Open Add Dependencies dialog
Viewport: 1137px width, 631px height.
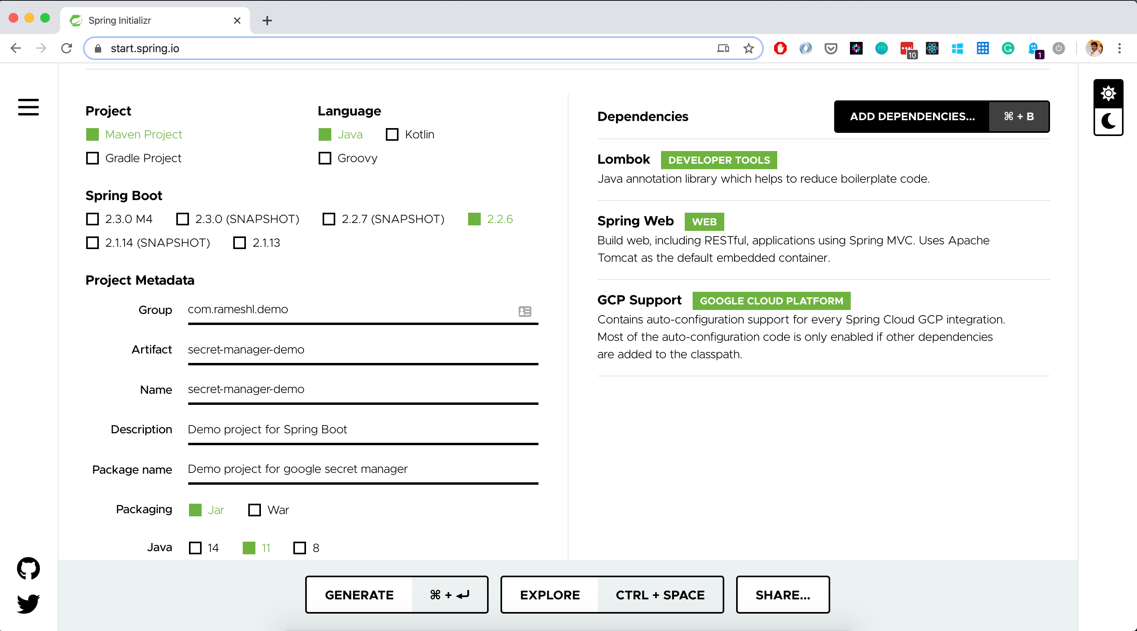[x=912, y=117]
